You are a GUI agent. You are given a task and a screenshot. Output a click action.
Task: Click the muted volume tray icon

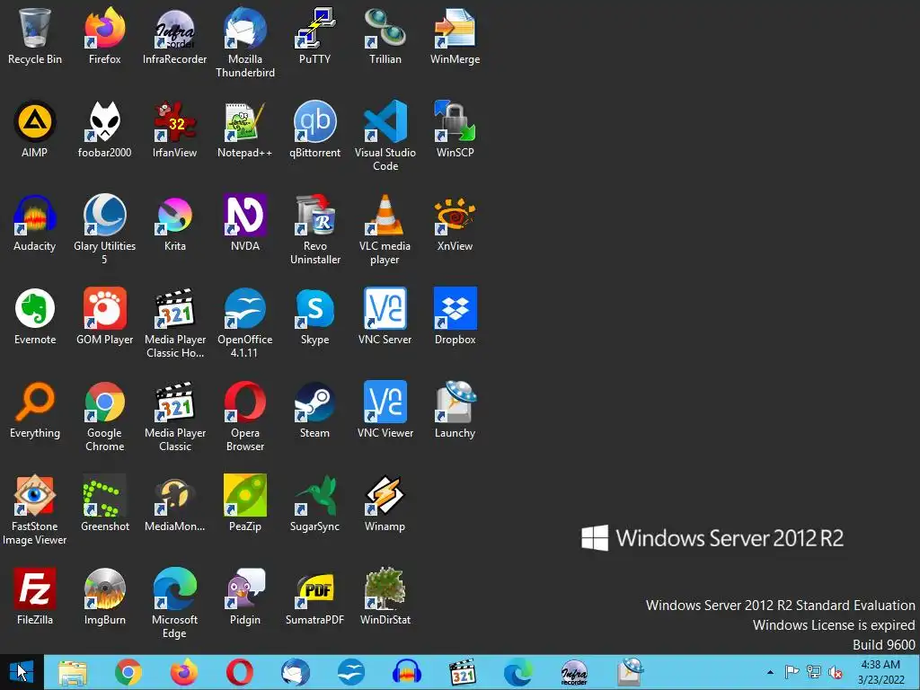click(835, 672)
